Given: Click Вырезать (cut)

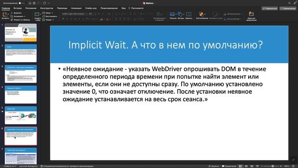Looking at the screenshot, I should 16,13.
